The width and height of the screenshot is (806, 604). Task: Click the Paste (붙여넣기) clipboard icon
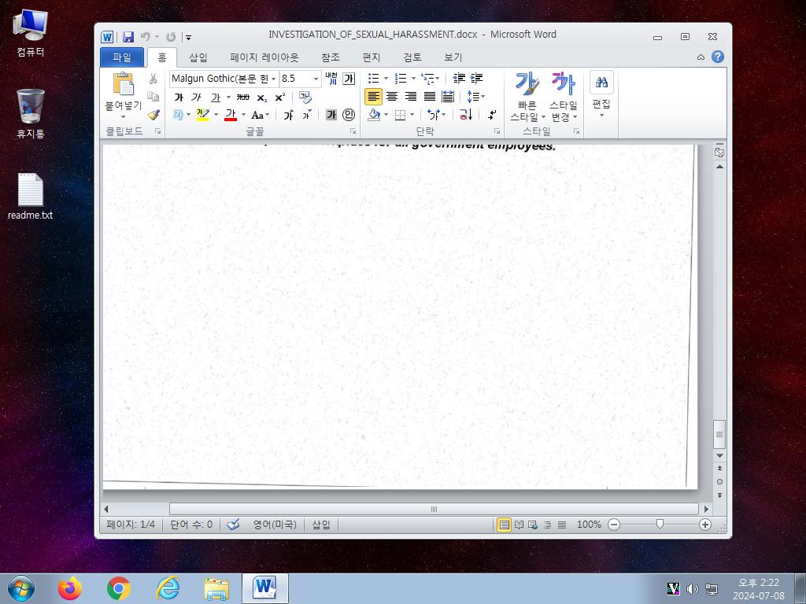point(124,84)
